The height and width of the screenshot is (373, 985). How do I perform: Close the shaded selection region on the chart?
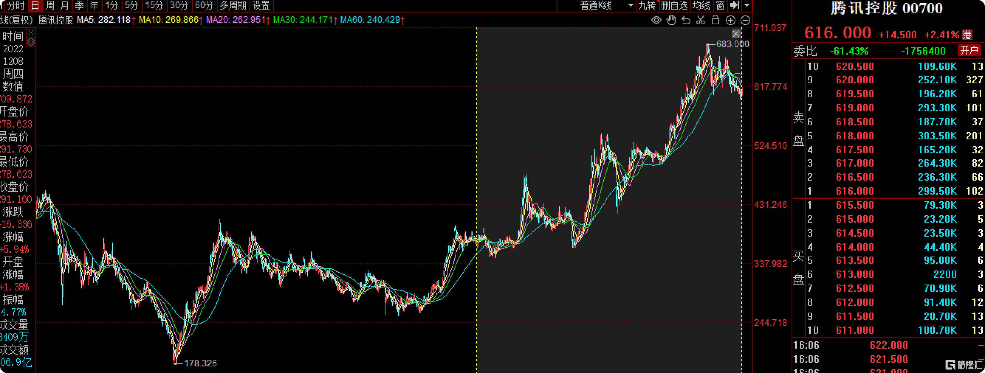736,34
